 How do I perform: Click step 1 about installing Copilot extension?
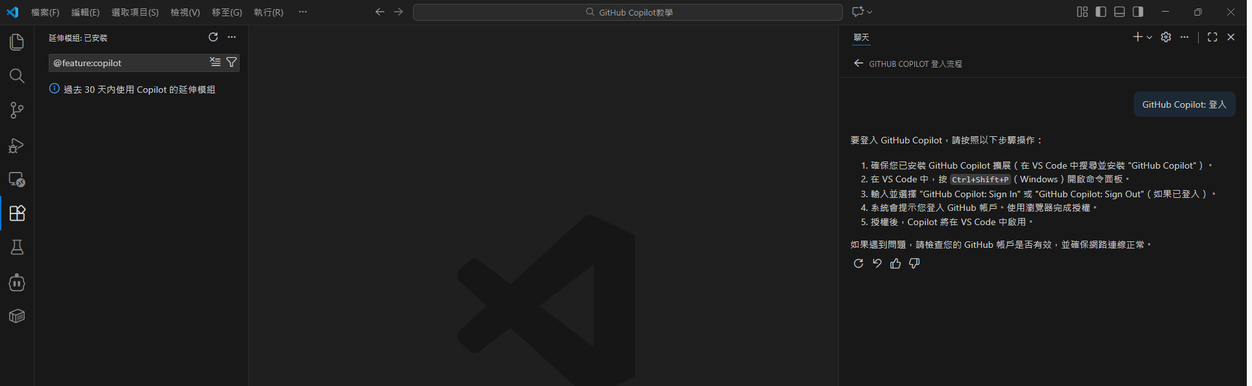(1042, 165)
